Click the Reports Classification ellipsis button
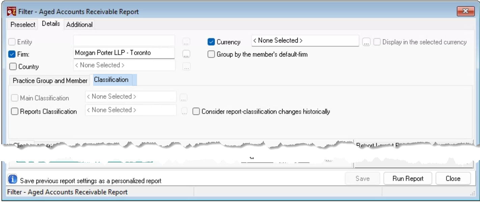 click(184, 111)
